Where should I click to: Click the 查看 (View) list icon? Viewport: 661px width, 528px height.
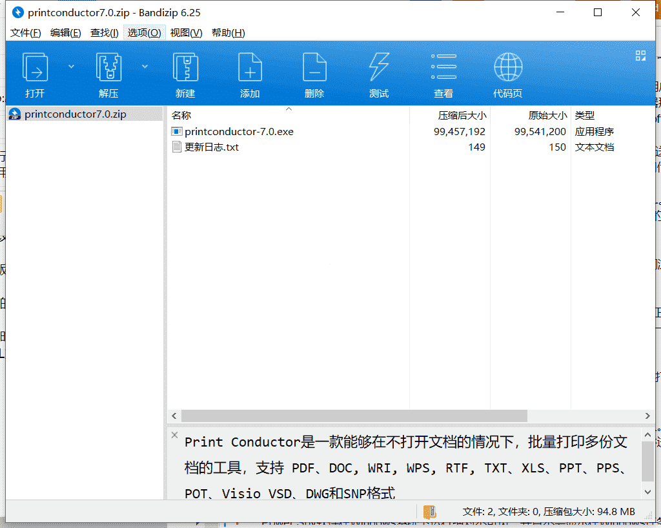[x=443, y=67]
